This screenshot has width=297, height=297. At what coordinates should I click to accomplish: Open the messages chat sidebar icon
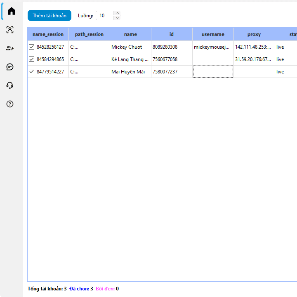coord(10,67)
